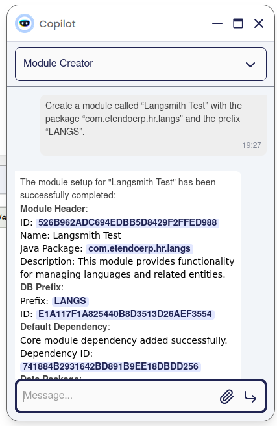Click the DB Prefix bold heading
The image size is (277, 426).
(x=41, y=287)
